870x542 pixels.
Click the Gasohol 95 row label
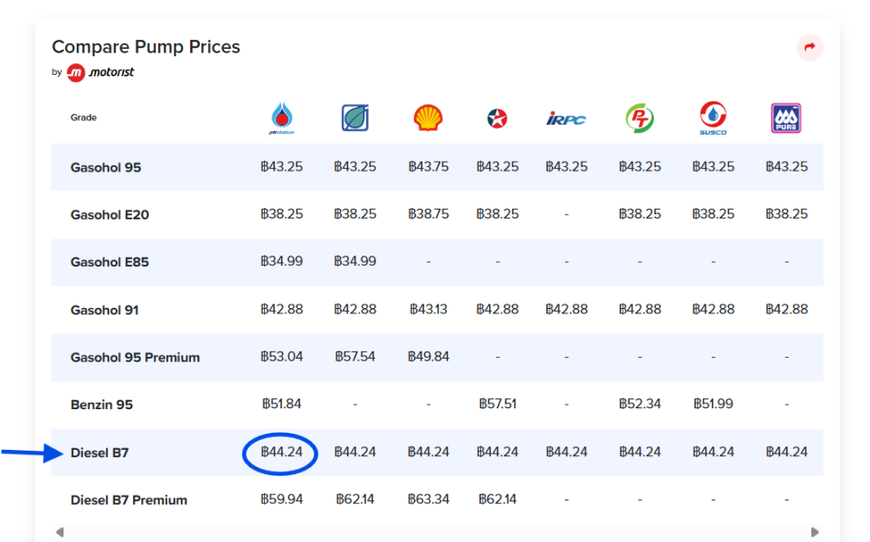point(106,167)
